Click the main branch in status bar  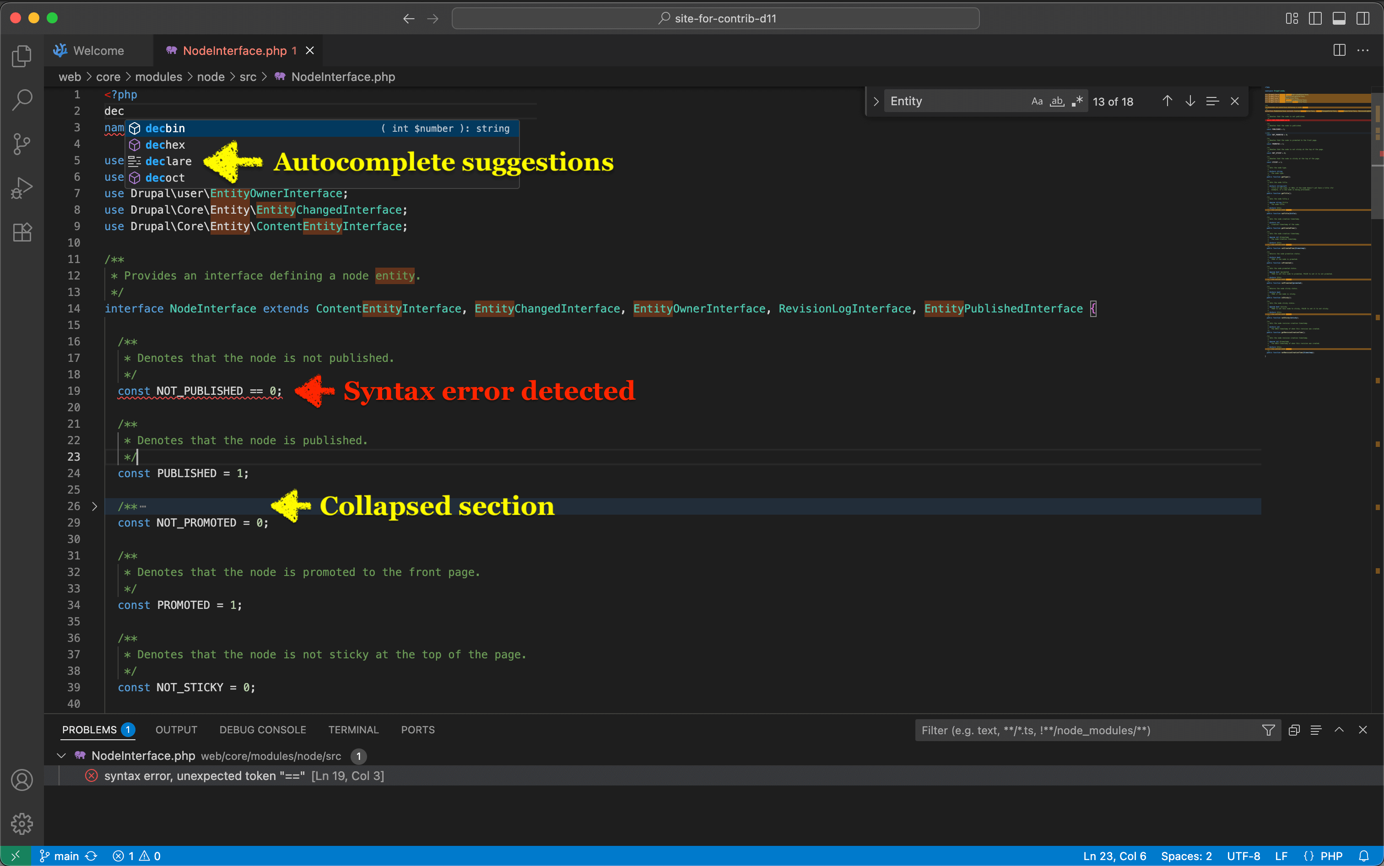[x=59, y=855]
